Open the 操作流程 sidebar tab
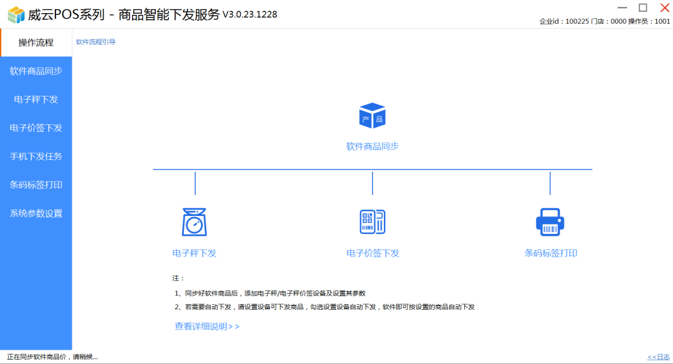Image resolution: width=673 pixels, height=364 pixels. click(x=36, y=43)
